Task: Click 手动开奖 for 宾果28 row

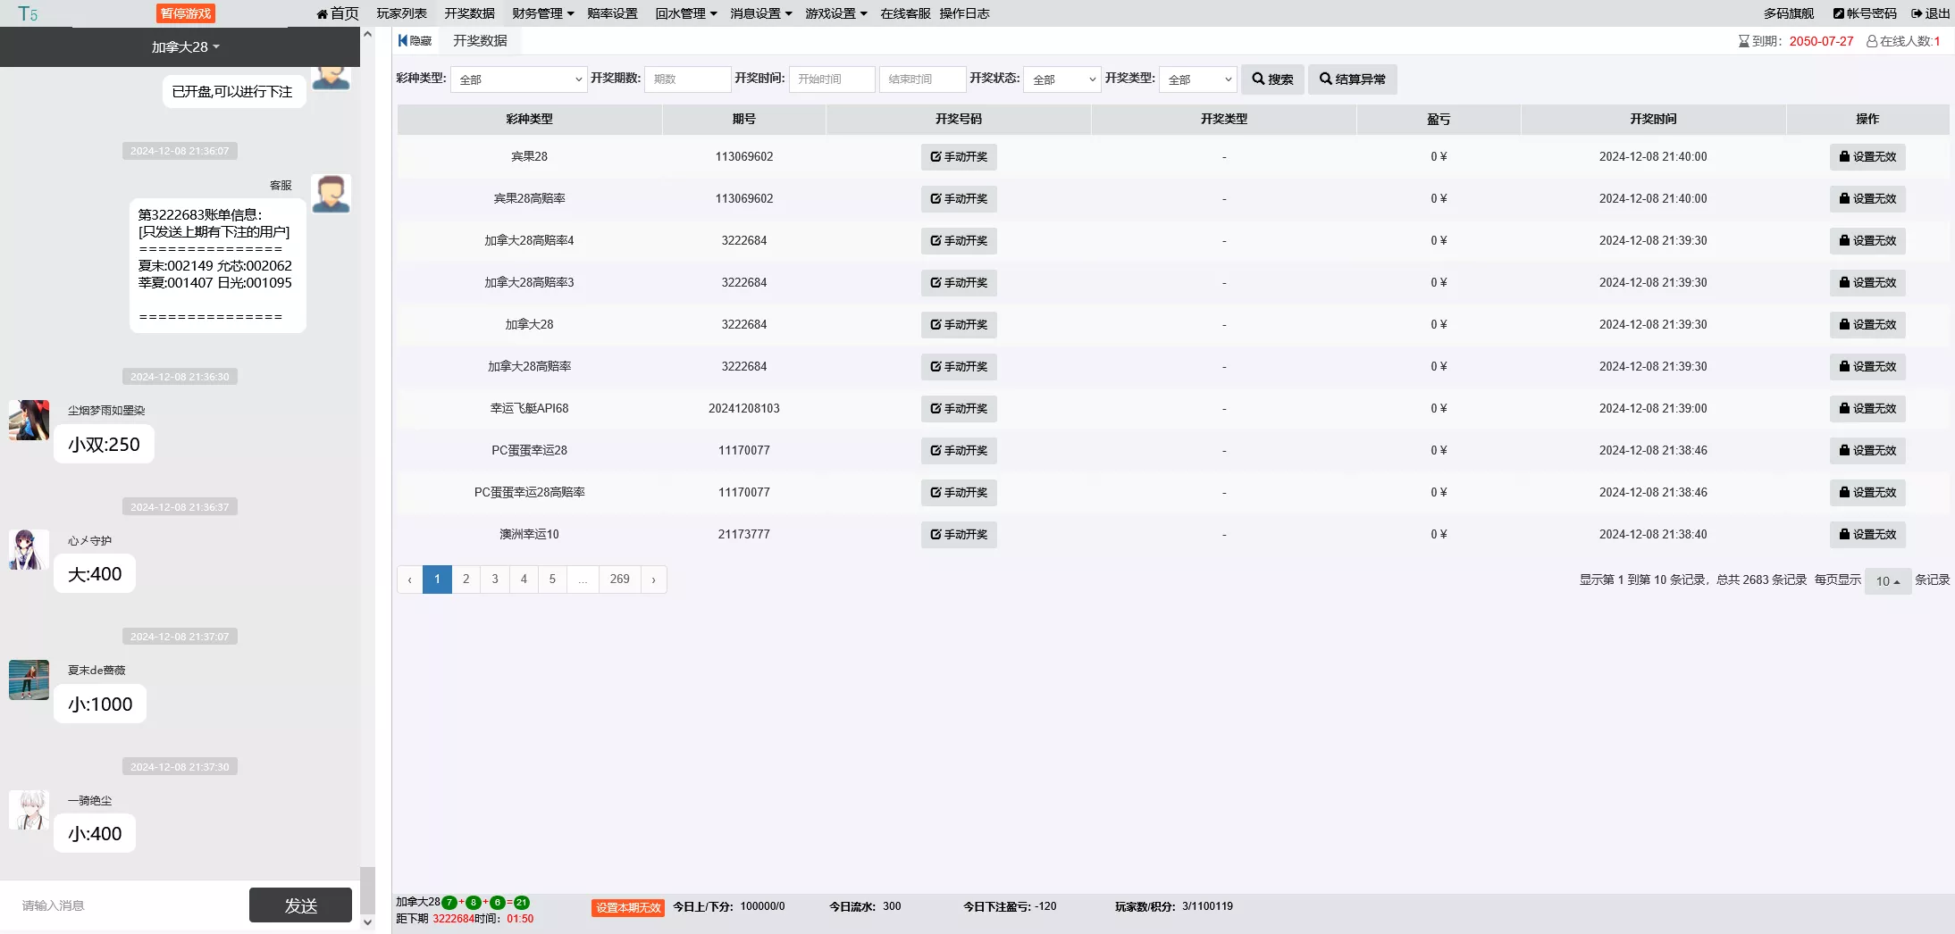Action: [x=958, y=157]
